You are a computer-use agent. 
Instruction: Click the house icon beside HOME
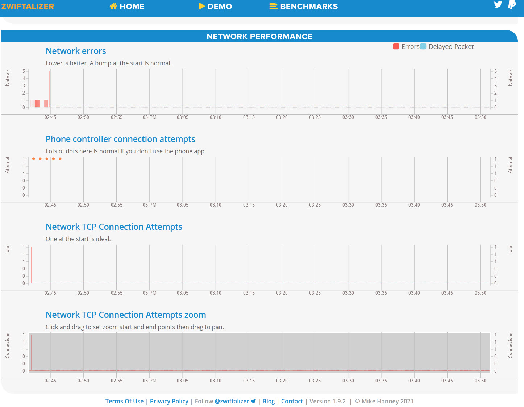click(113, 6)
